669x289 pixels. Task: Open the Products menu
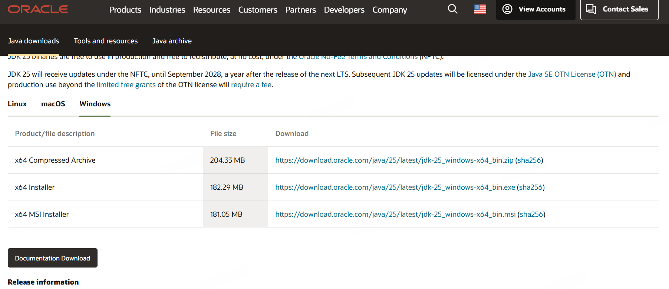coord(125,10)
